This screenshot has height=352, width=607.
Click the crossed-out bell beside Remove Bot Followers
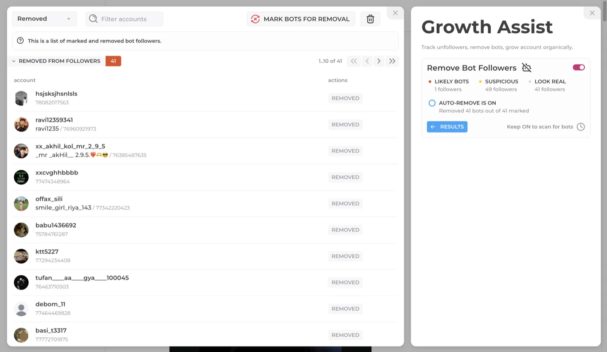point(526,67)
